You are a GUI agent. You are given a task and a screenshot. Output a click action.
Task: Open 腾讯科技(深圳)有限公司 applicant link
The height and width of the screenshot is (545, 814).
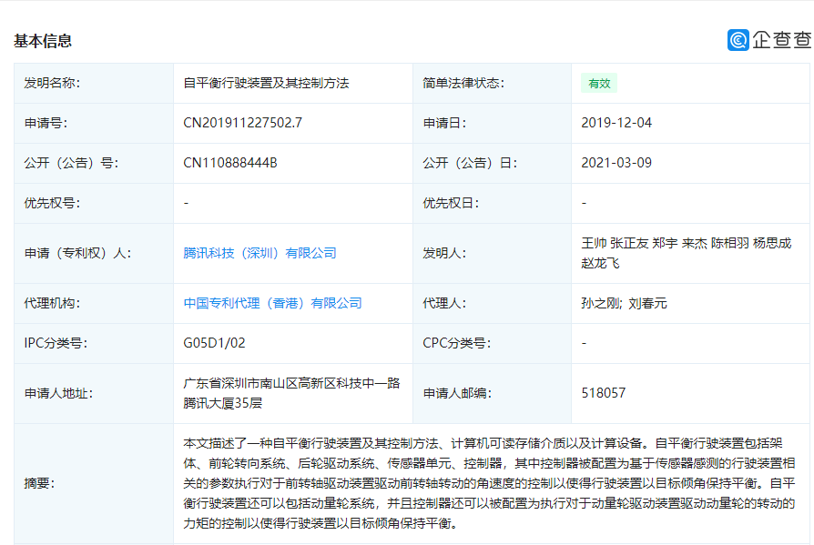[259, 253]
